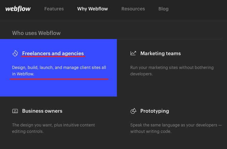Screen dimensions: 227x149
Task: Click the Marketing teams chart icon
Action: (133, 53)
